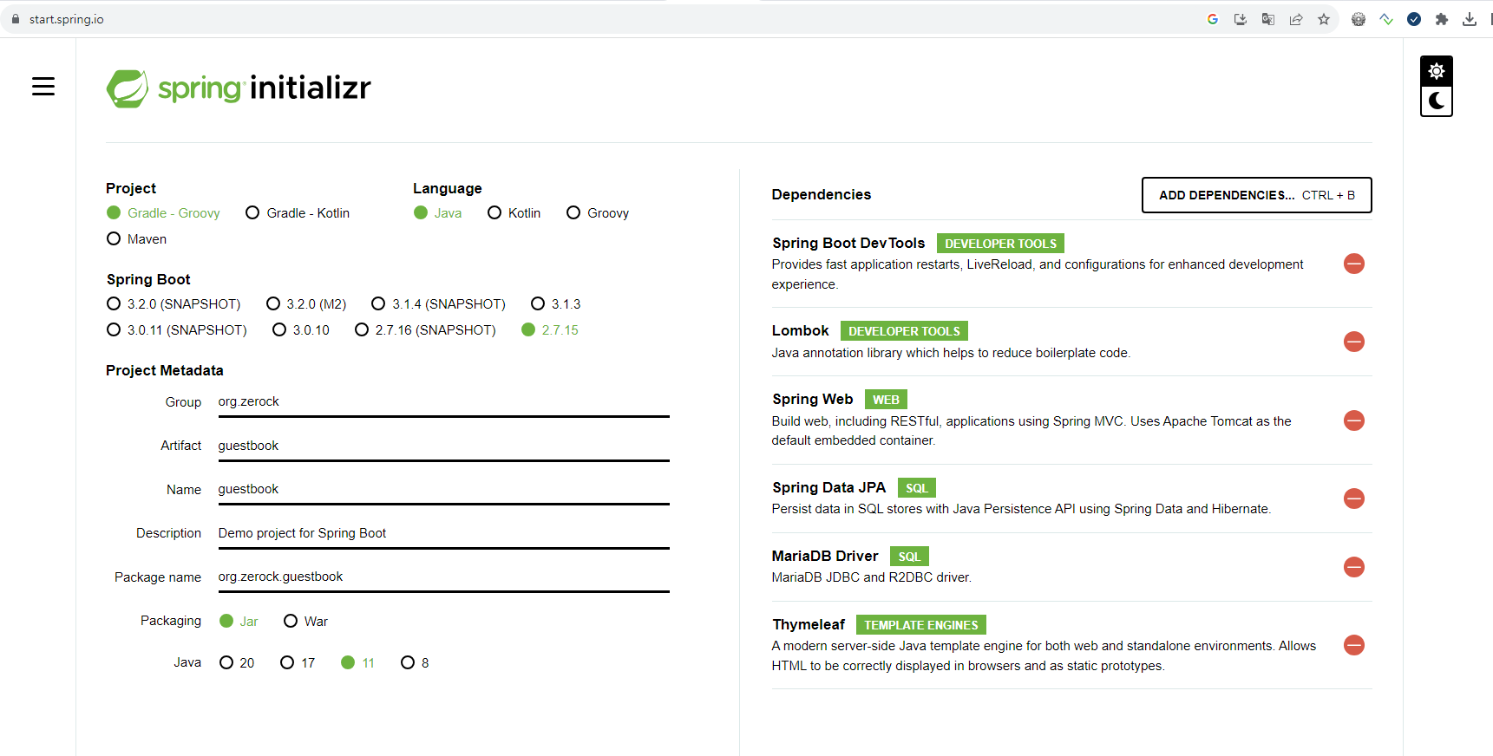Remove Spring Boot DevTools dependency

click(x=1353, y=264)
